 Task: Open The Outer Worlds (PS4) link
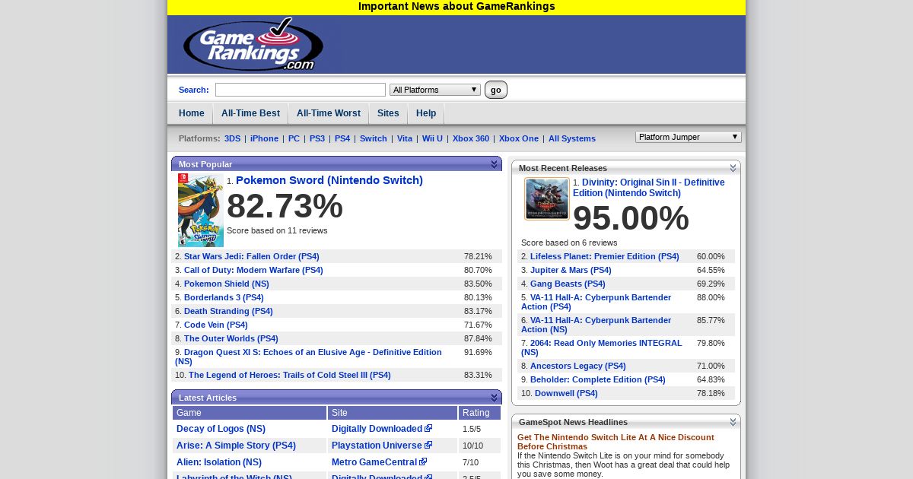[231, 338]
